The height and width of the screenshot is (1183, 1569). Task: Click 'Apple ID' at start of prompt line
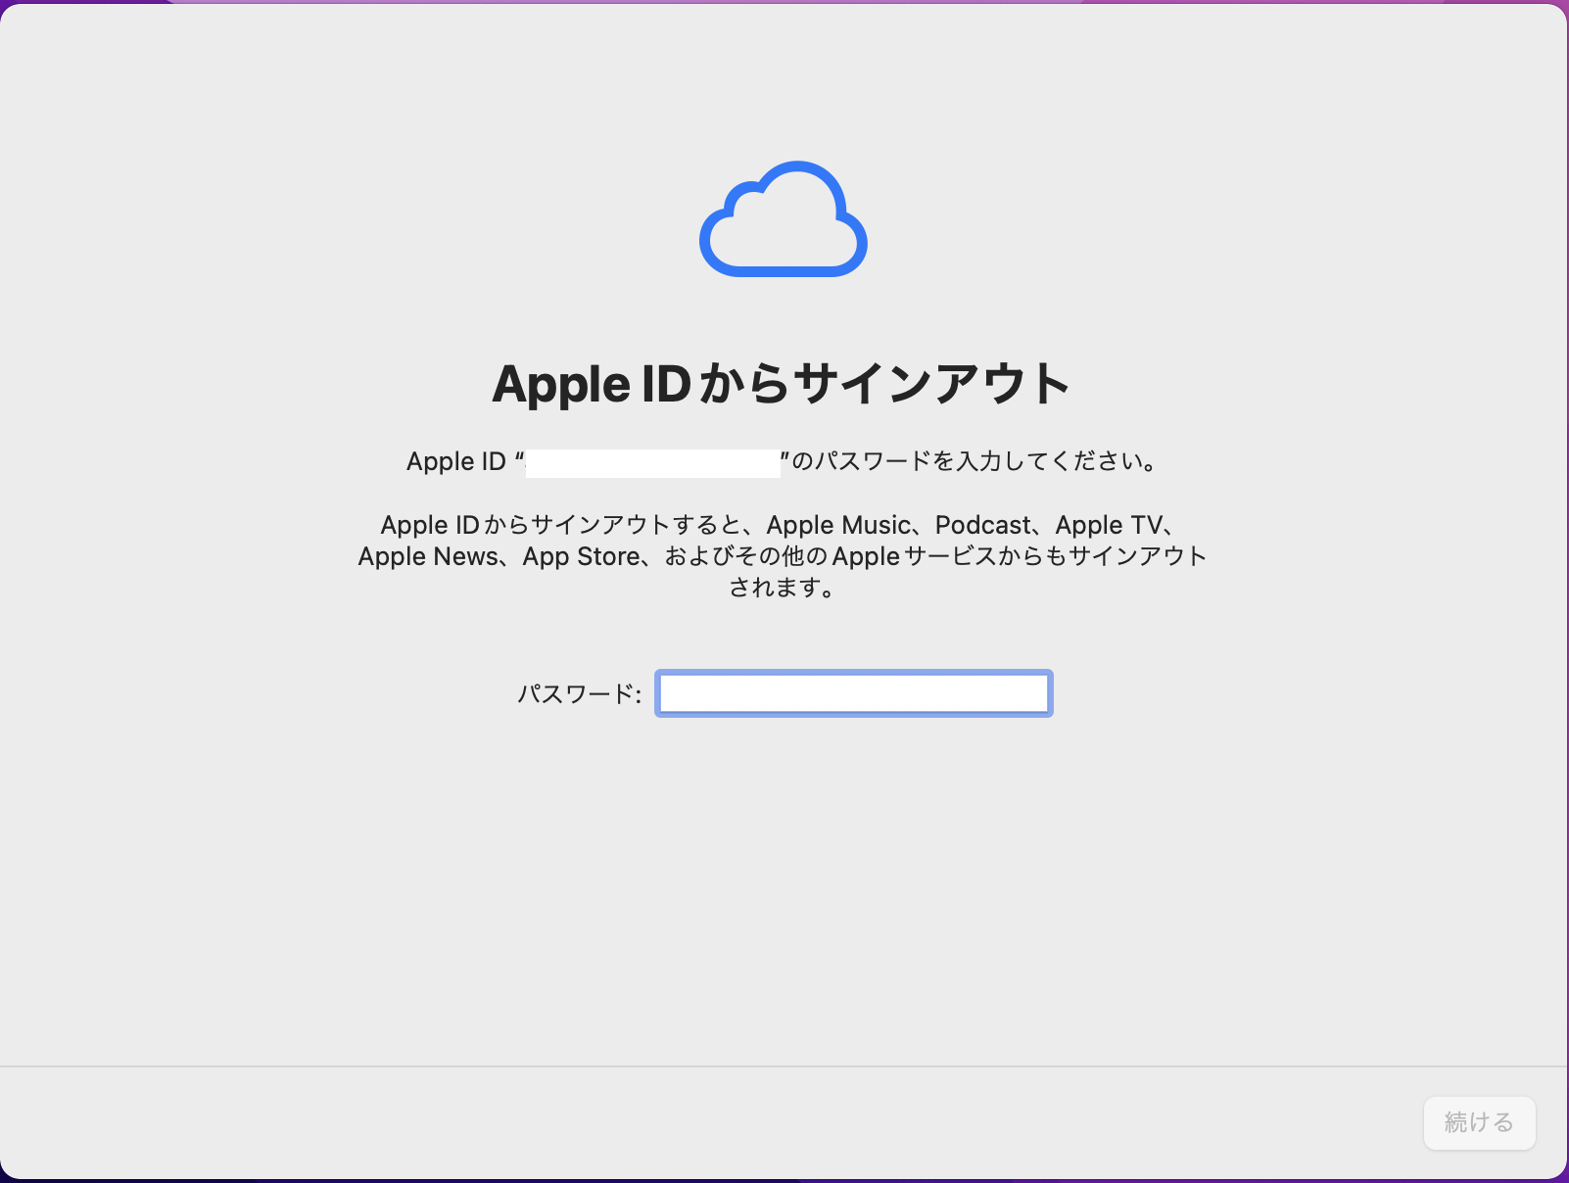tap(455, 461)
